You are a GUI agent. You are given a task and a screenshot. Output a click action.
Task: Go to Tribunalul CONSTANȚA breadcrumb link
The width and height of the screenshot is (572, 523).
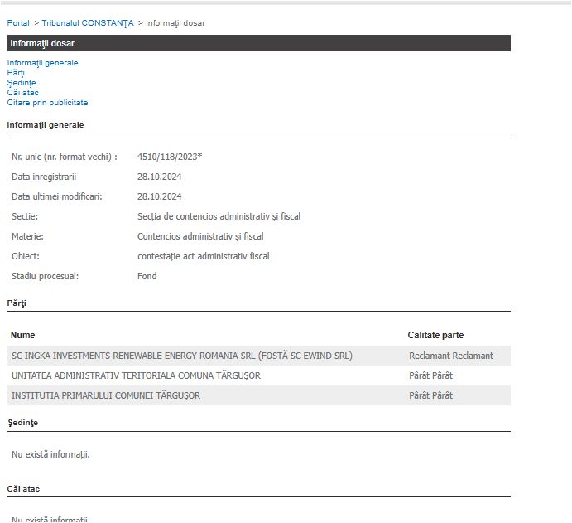(x=88, y=23)
